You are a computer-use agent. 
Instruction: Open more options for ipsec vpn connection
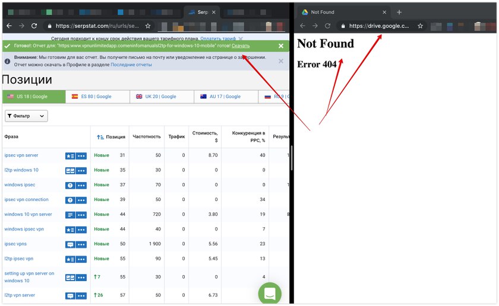click(81, 200)
